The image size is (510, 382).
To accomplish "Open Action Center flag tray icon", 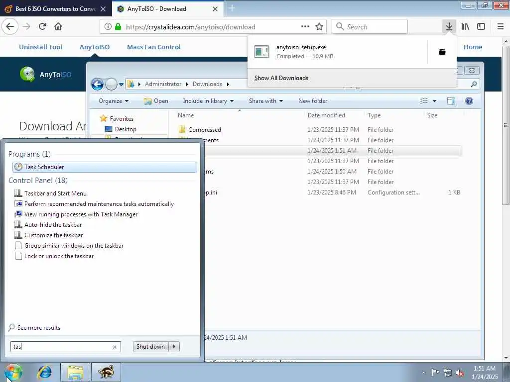I will [435, 372].
